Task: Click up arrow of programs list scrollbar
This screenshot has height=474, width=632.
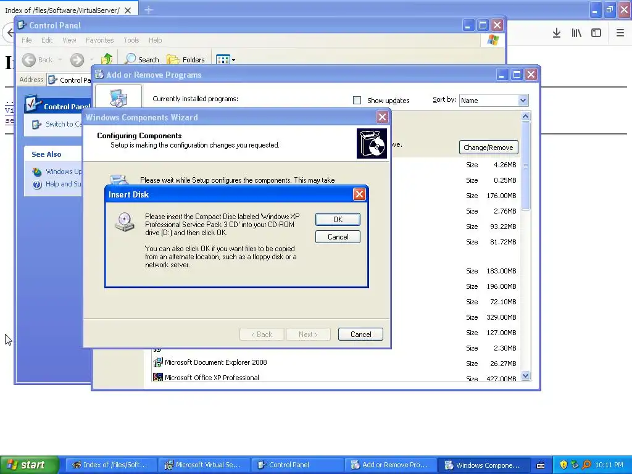Action: (525, 117)
